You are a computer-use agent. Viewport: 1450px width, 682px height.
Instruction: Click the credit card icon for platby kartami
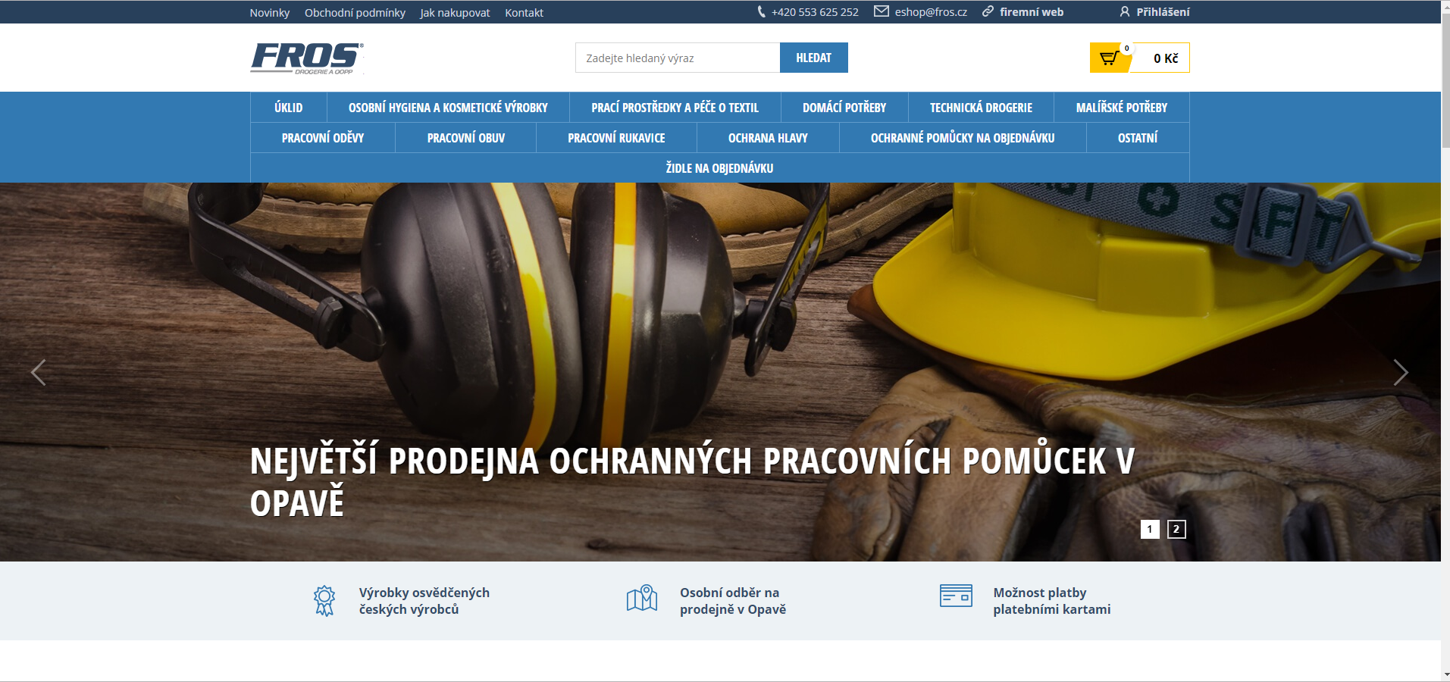click(x=957, y=596)
